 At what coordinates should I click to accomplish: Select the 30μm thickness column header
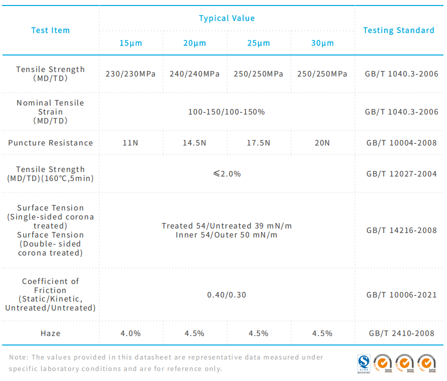click(x=322, y=43)
